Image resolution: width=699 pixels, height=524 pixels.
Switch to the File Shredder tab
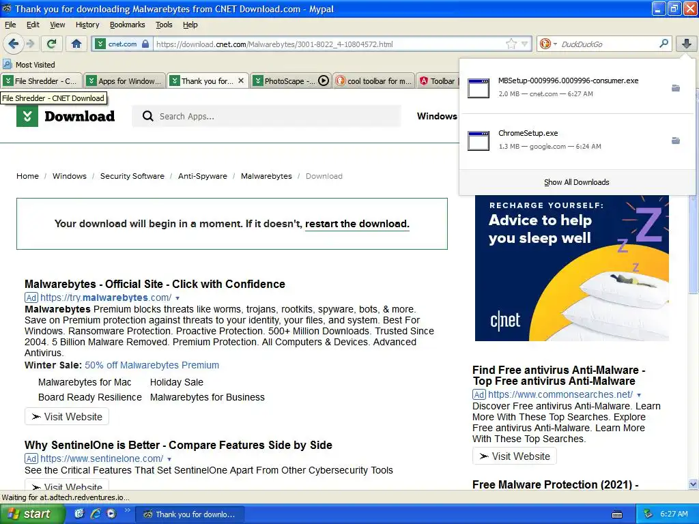pos(42,81)
